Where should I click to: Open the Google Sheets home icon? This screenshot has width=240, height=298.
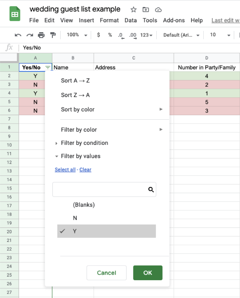point(15,15)
